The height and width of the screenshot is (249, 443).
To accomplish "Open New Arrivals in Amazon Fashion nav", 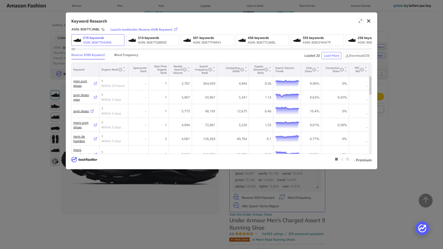I will tap(307, 6).
